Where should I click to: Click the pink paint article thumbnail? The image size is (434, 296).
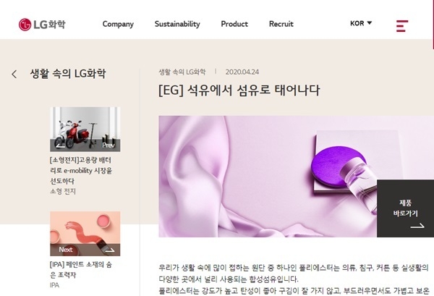click(85, 234)
